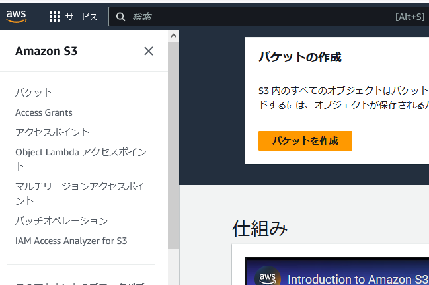The width and height of the screenshot is (429, 285).
Task: Close the Amazon S3 navigation panel
Action: click(x=149, y=51)
